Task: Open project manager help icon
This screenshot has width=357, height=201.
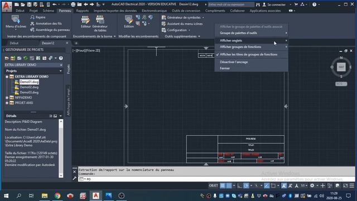Action: point(61,58)
